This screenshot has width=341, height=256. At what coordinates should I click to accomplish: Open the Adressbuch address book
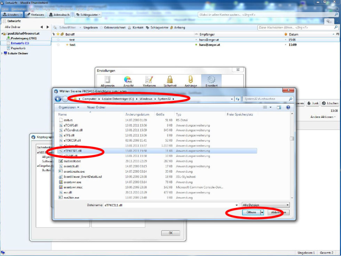pyautogui.click(x=60, y=15)
